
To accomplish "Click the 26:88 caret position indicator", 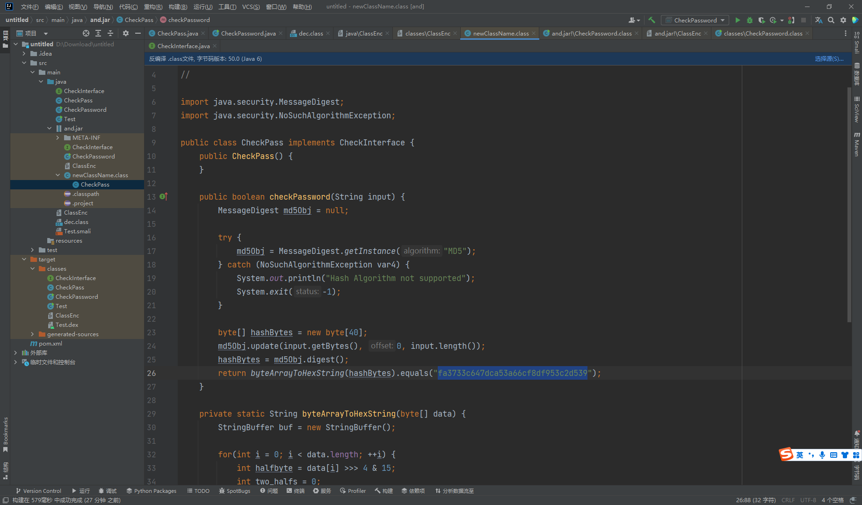I will point(755,500).
